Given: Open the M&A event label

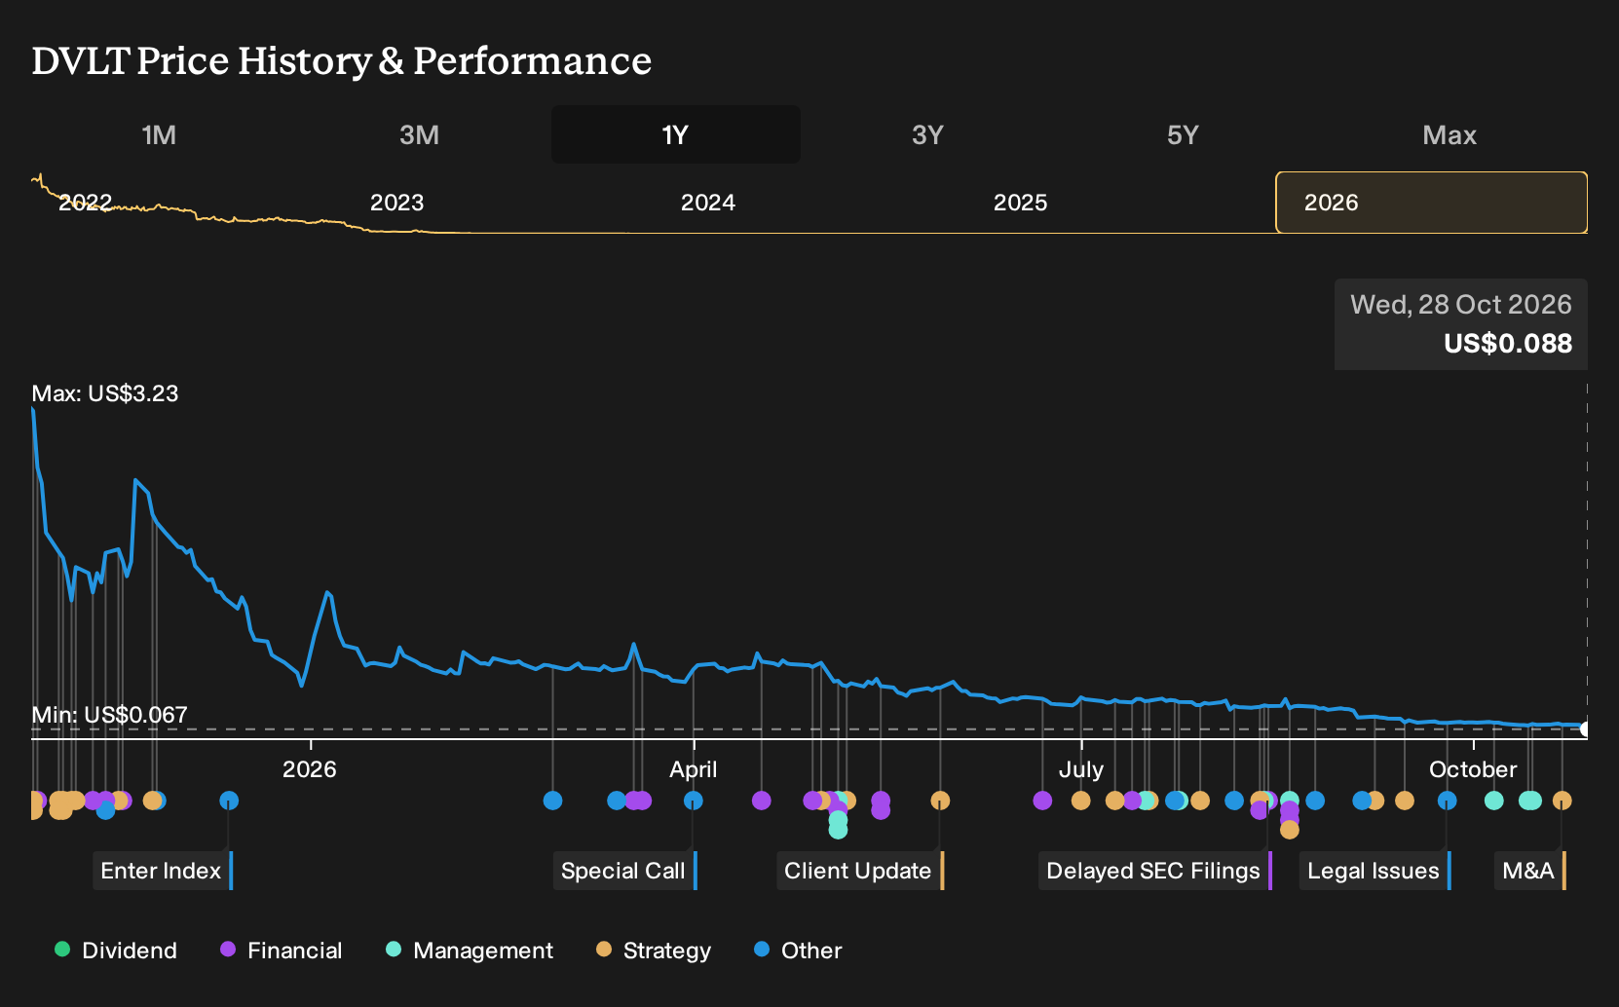Looking at the screenshot, I should click(1529, 871).
